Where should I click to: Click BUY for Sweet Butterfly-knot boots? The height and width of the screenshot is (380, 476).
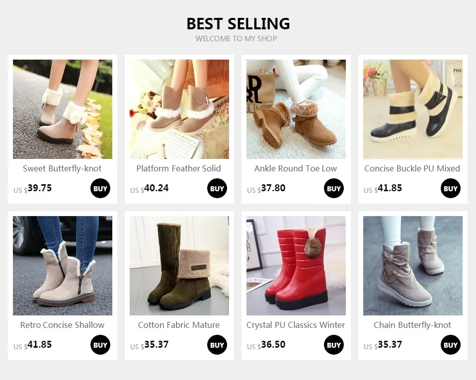click(x=100, y=188)
